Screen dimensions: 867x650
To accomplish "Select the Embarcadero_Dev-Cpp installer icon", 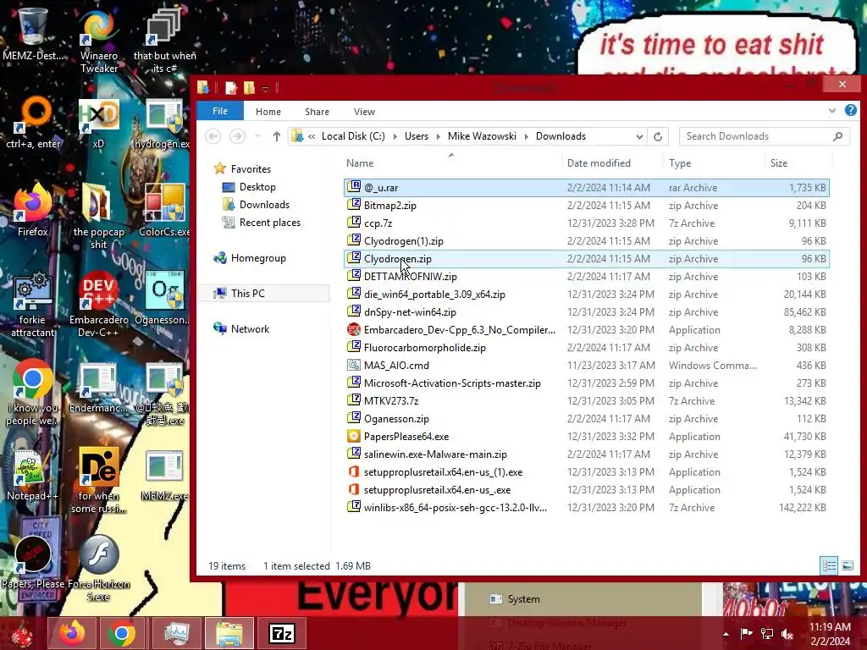I will pyautogui.click(x=354, y=329).
